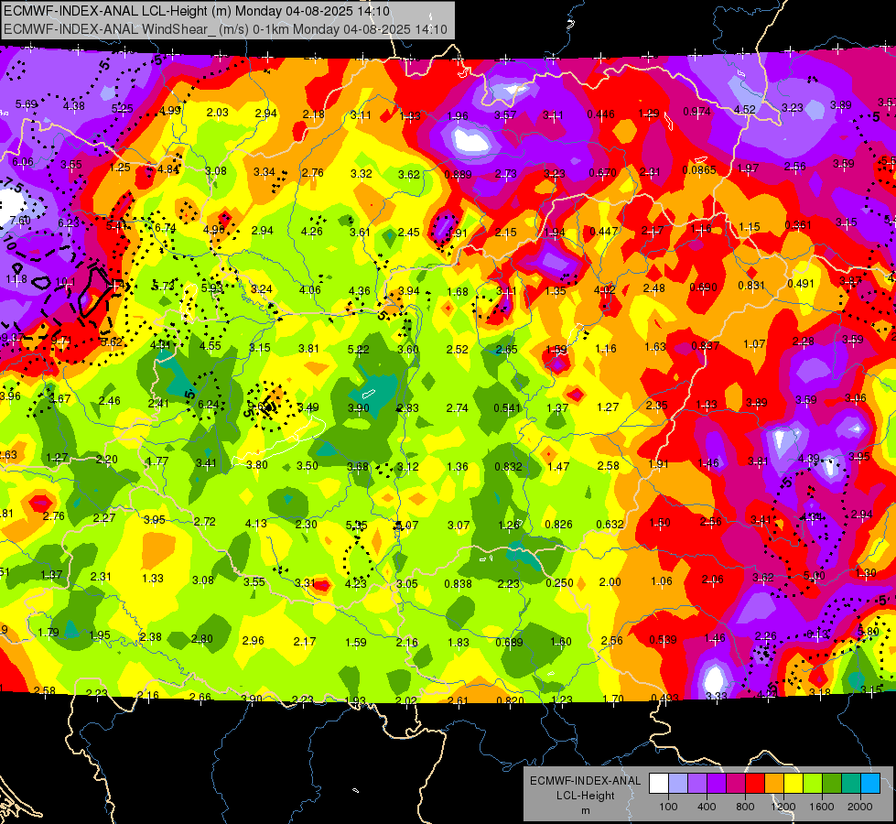Click the wind shear value 4.52
Viewport: 896px width, 824px height.
[745, 109]
